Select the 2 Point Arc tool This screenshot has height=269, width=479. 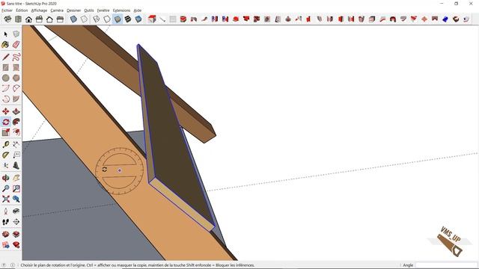(16, 88)
